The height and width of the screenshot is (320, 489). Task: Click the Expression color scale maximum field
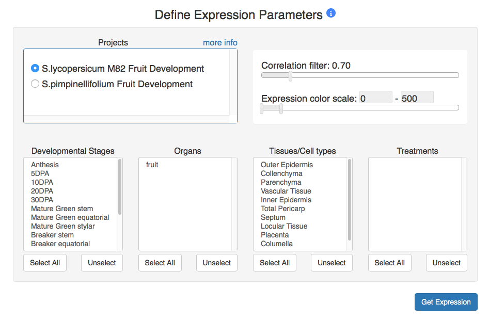pos(417,98)
